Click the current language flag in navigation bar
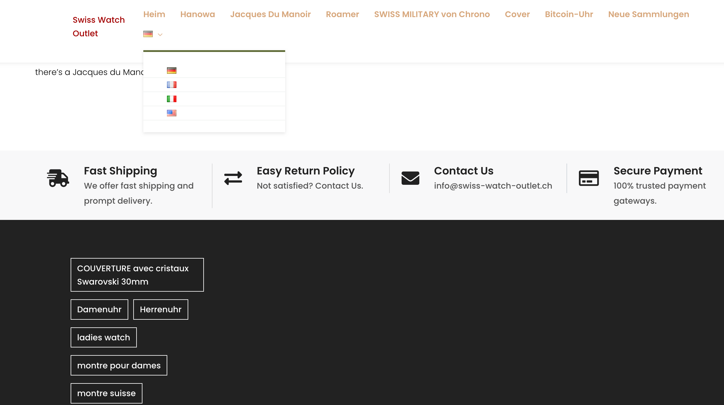Image resolution: width=724 pixels, height=405 pixels. 148,34
